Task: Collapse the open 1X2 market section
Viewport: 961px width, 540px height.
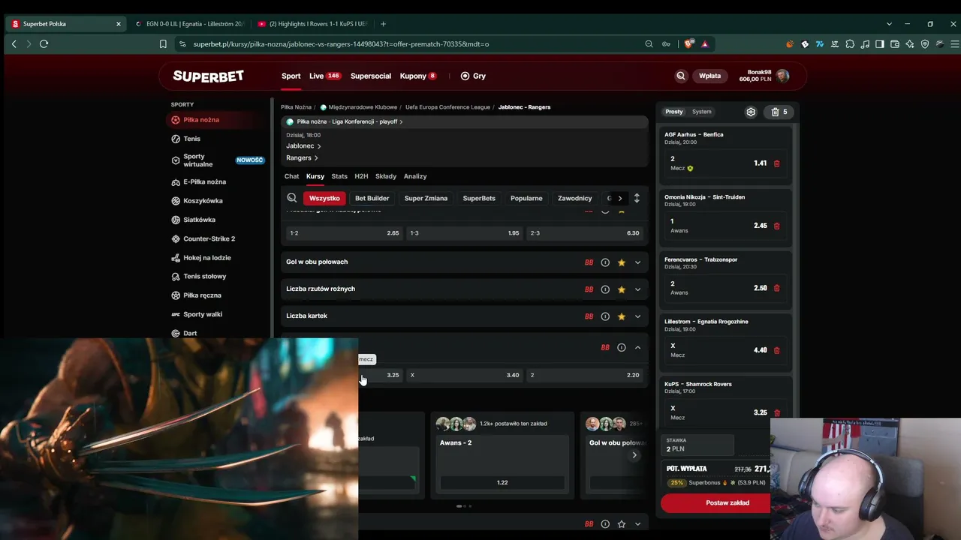Action: (x=637, y=348)
